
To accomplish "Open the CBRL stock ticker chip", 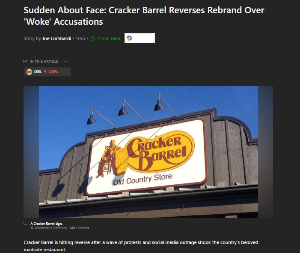I will 47,72.
